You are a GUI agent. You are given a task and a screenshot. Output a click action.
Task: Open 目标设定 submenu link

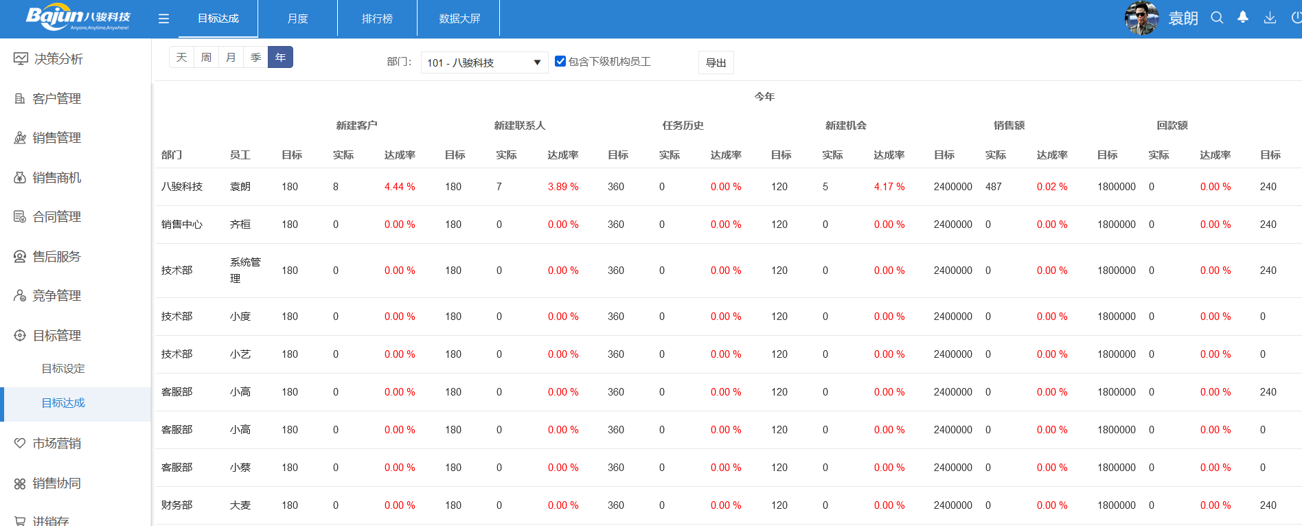click(x=63, y=369)
